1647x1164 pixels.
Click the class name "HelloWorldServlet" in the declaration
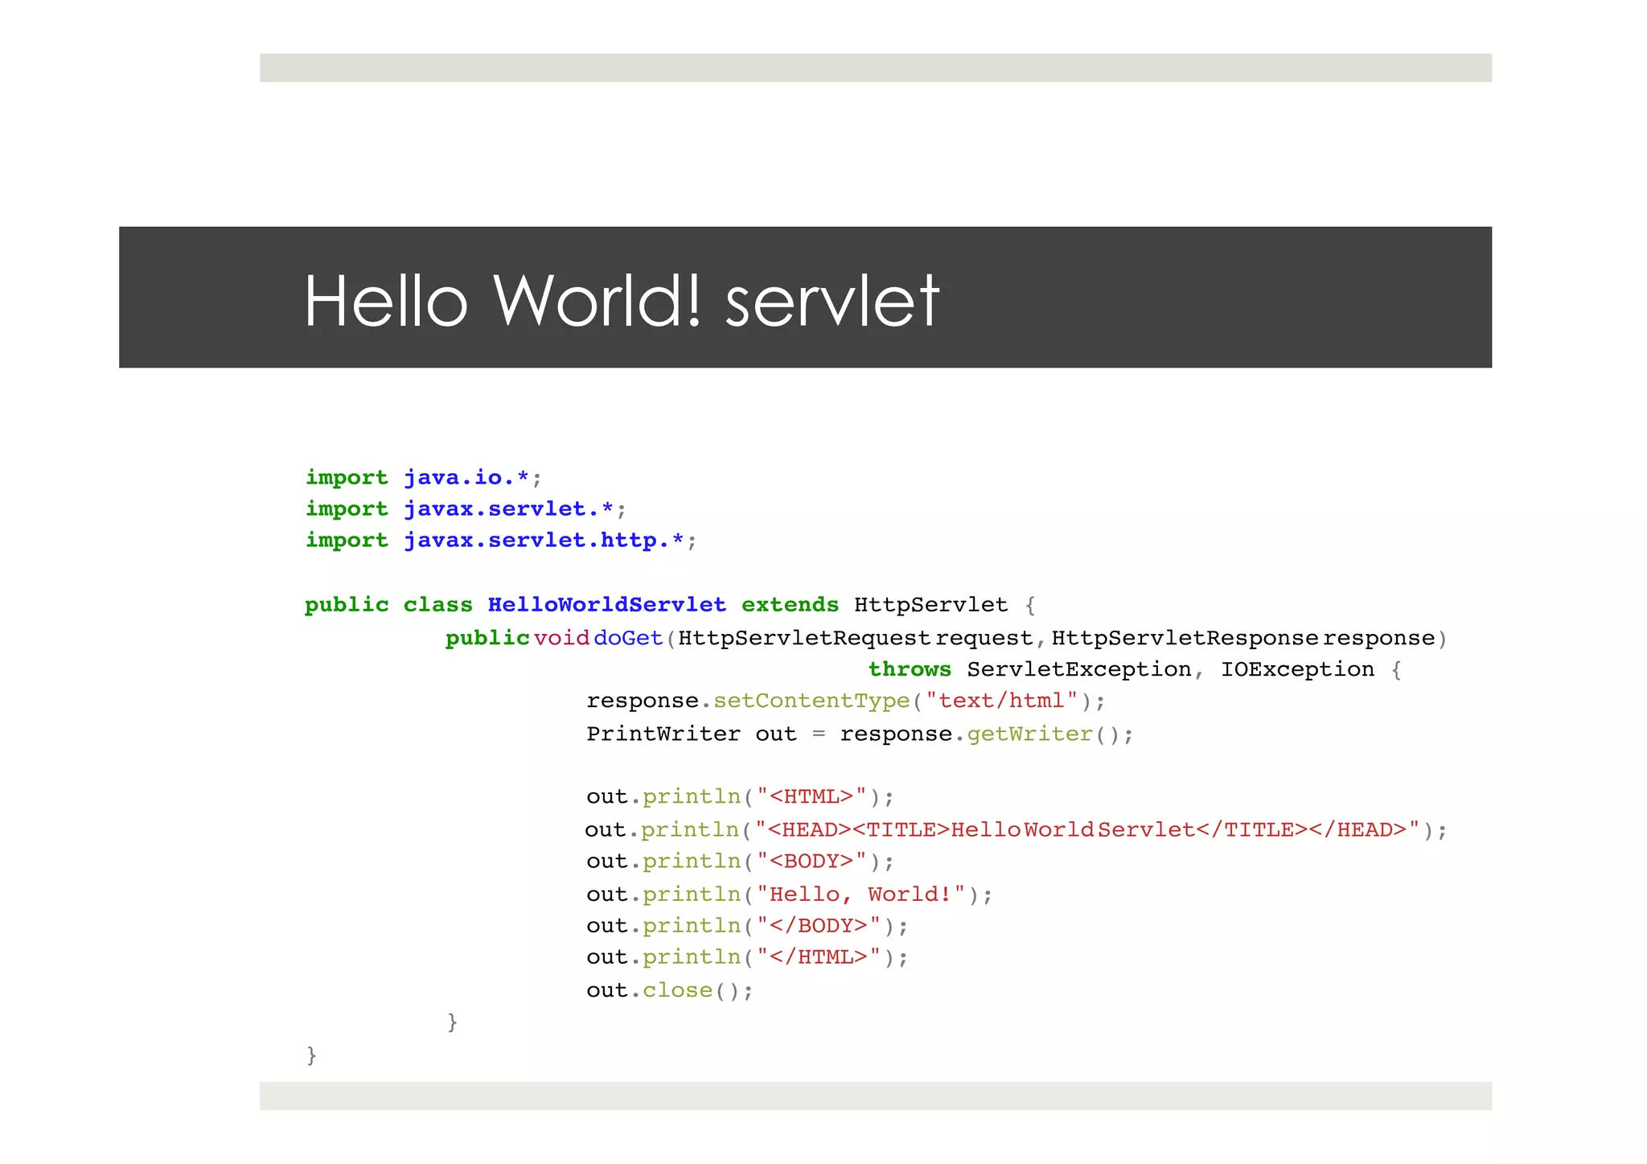click(606, 605)
